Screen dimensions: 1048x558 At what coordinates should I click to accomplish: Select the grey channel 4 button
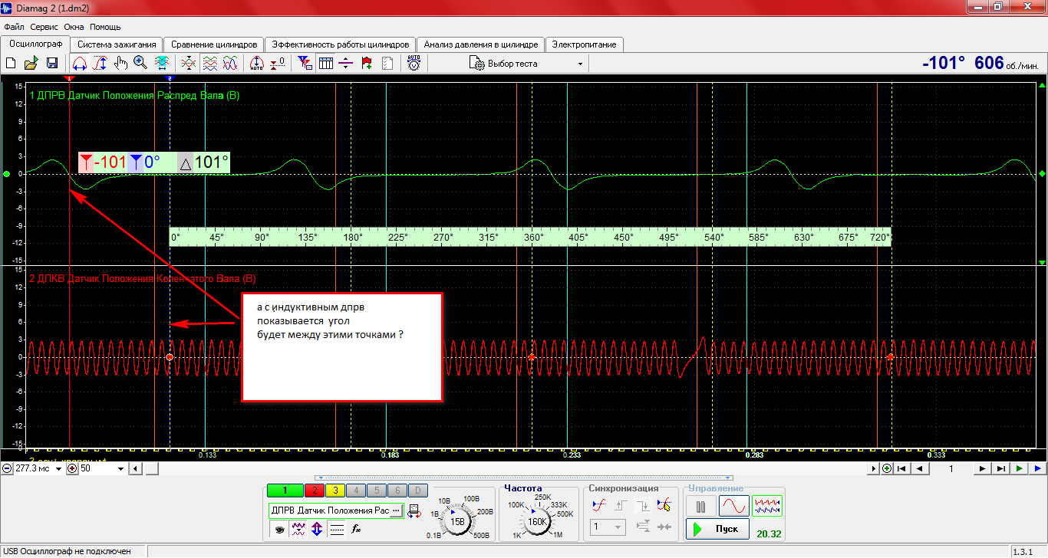[x=356, y=491]
